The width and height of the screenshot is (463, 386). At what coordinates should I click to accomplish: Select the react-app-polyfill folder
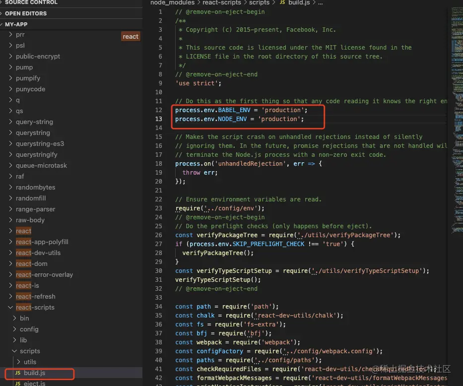42,242
